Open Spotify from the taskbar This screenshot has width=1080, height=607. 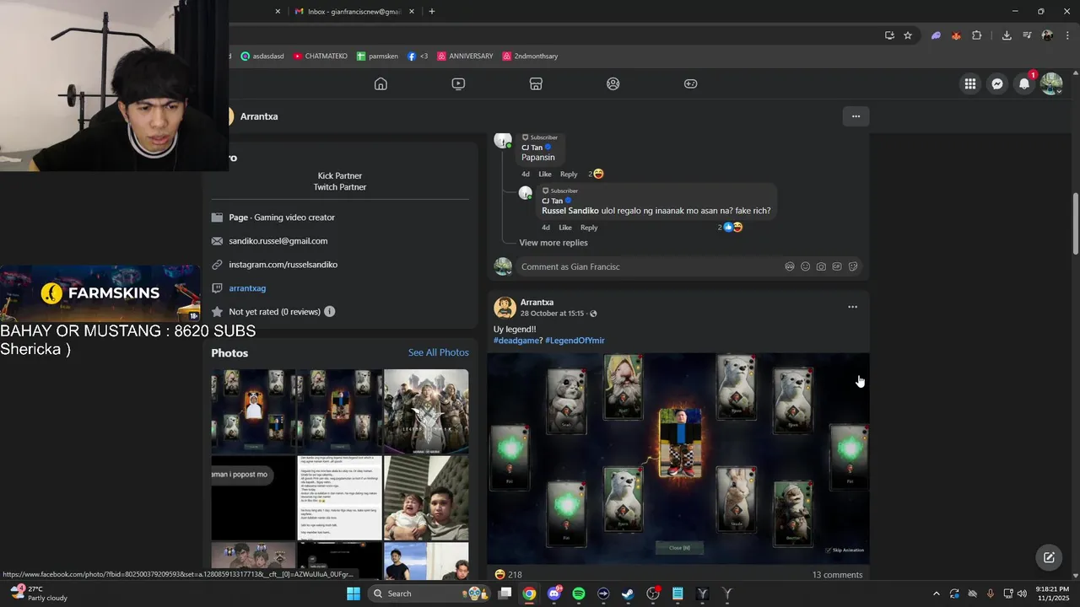(579, 594)
